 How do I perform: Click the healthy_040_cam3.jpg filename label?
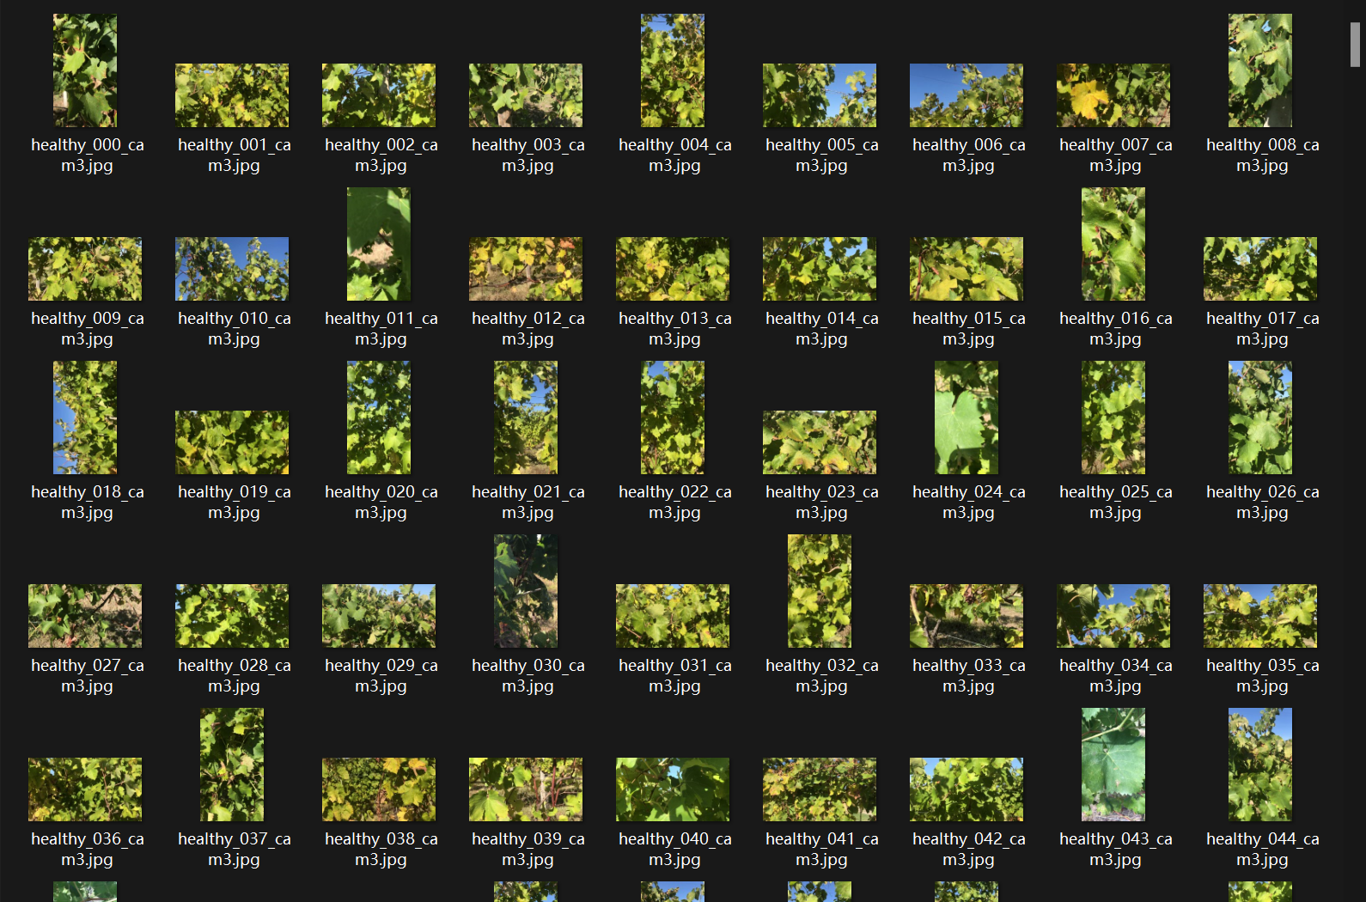[674, 850]
